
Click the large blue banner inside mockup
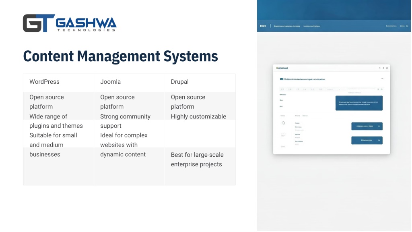359,103
